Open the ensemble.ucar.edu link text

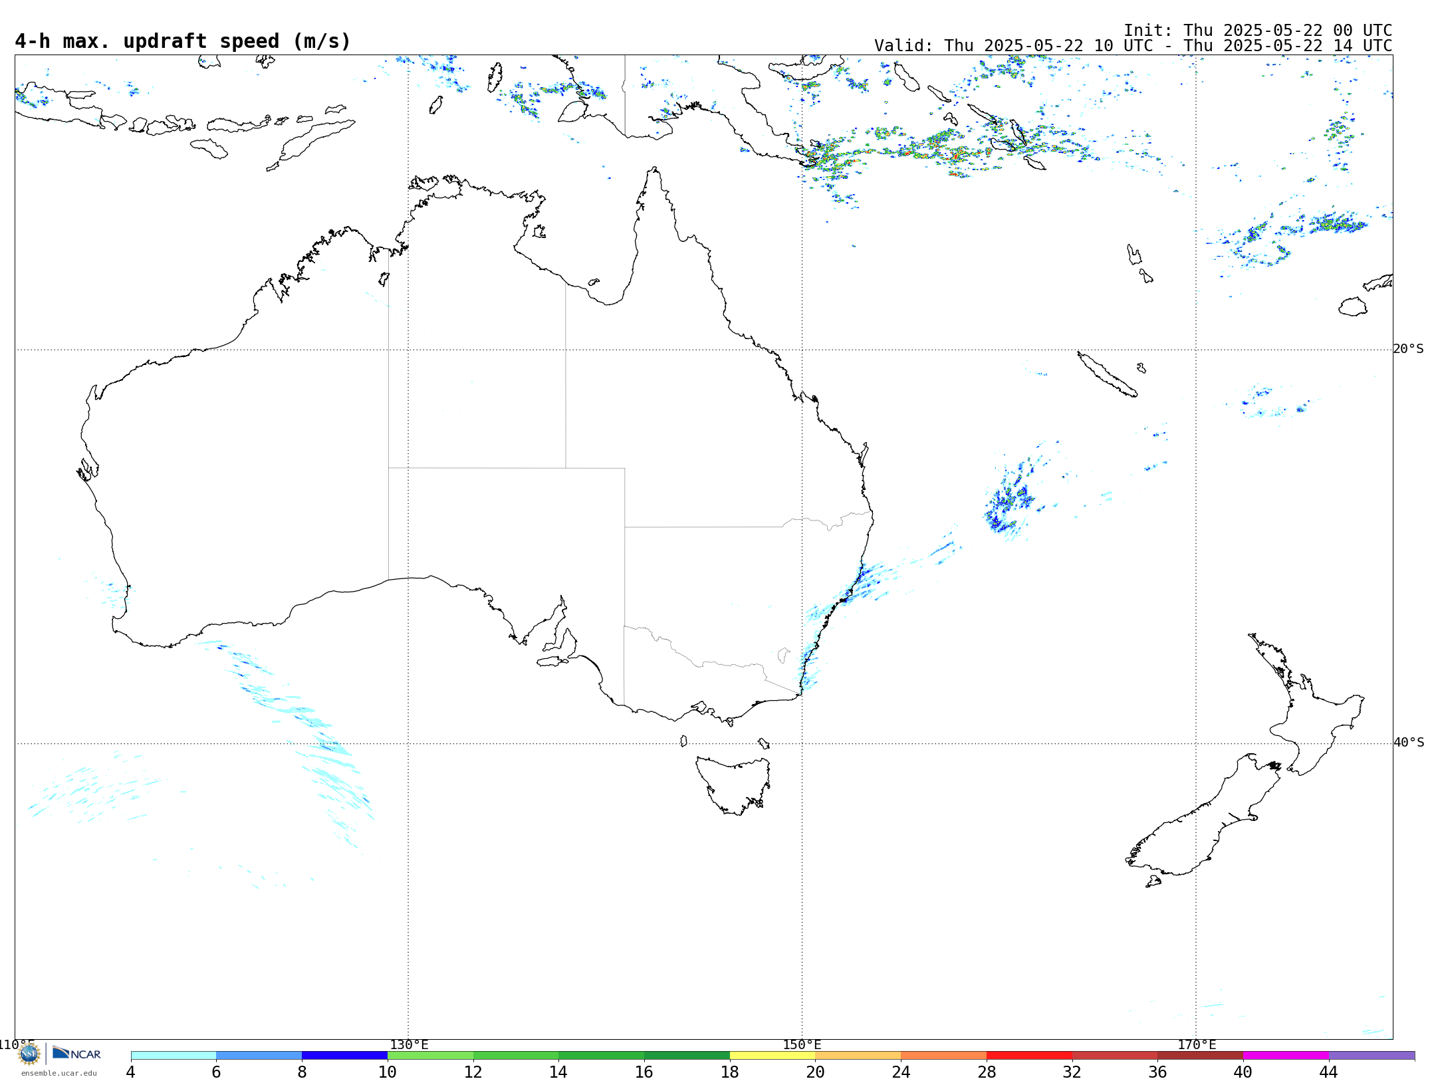[59, 1073]
